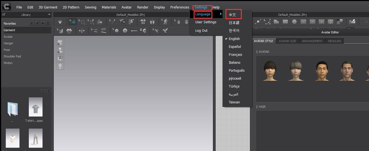Image resolution: width=369 pixels, height=151 pixels.
Task: Toggle Show Avatar eye in 3D view
Action: pos(60,50)
